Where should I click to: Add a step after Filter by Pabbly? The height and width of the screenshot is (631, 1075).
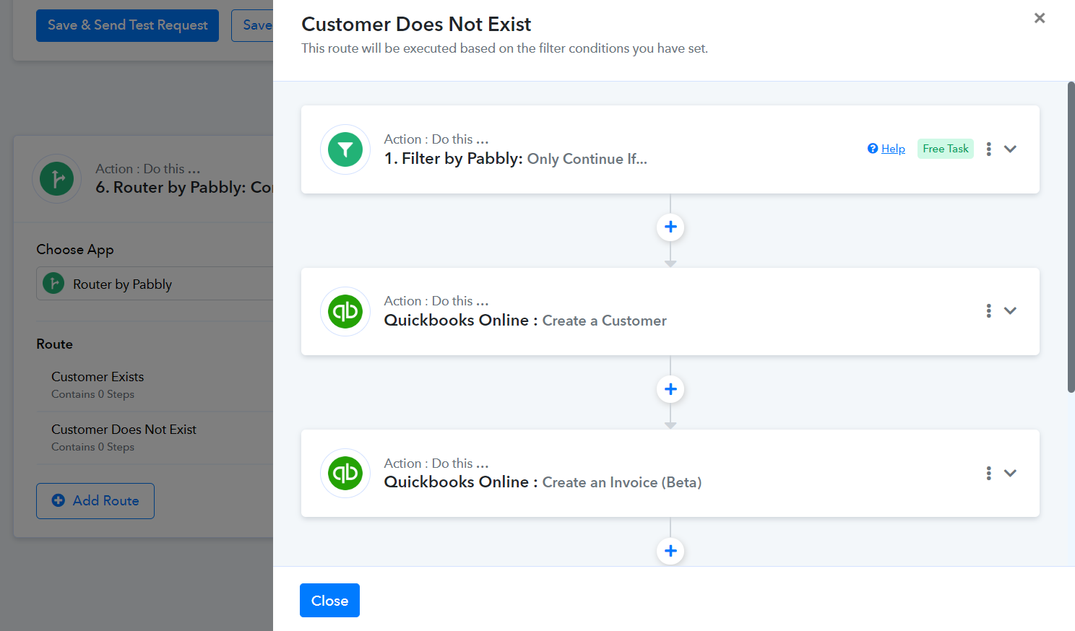click(670, 227)
